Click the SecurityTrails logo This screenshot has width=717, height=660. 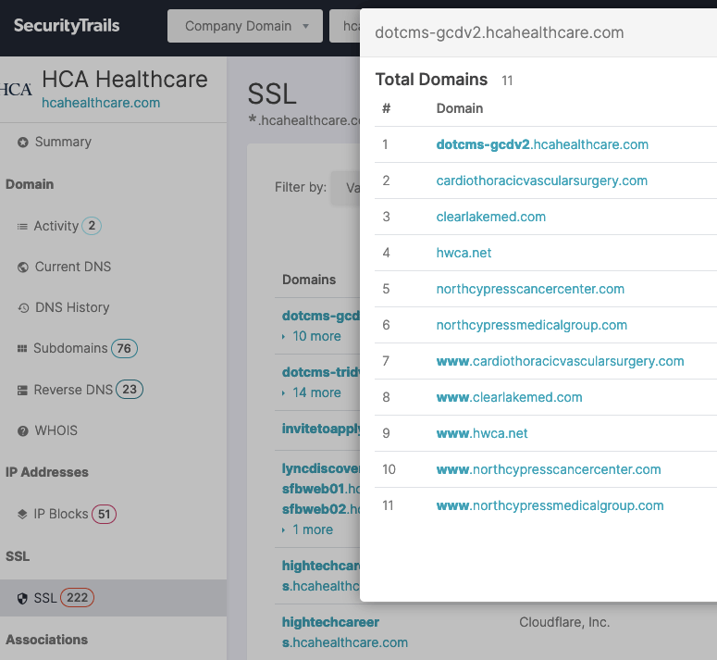click(67, 26)
